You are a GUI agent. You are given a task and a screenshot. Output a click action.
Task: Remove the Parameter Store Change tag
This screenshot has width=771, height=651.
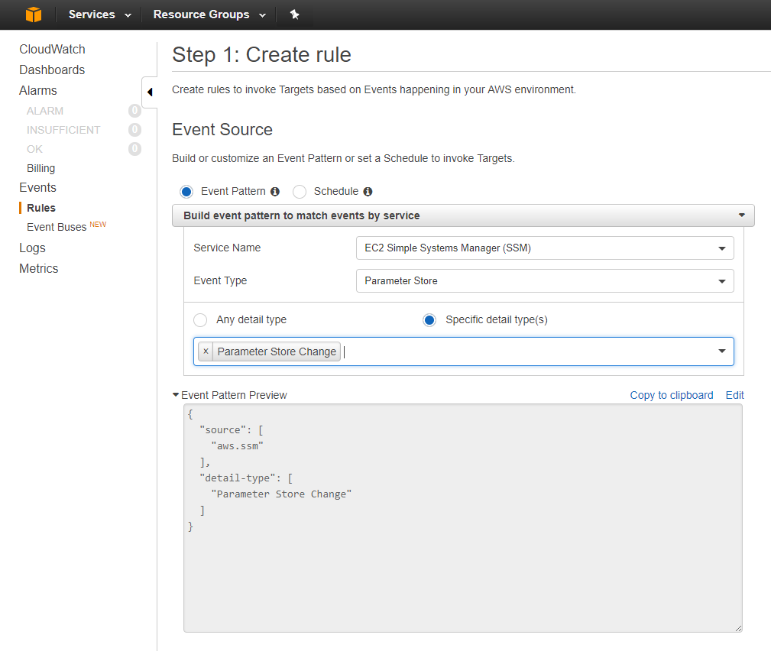(x=206, y=351)
